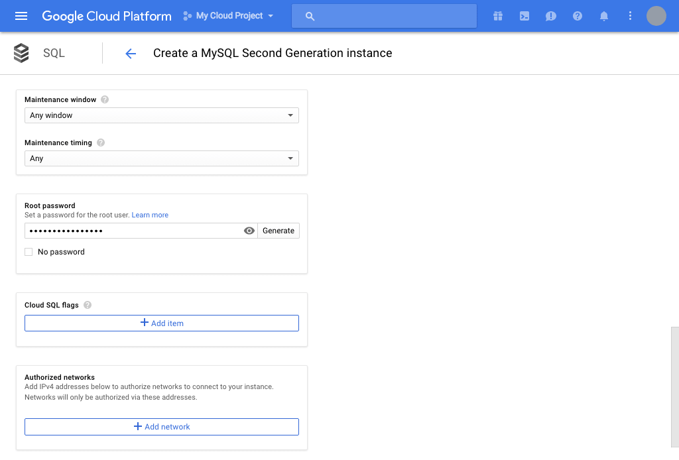
Task: Open the My Cloud Project selector
Action: coord(229,16)
